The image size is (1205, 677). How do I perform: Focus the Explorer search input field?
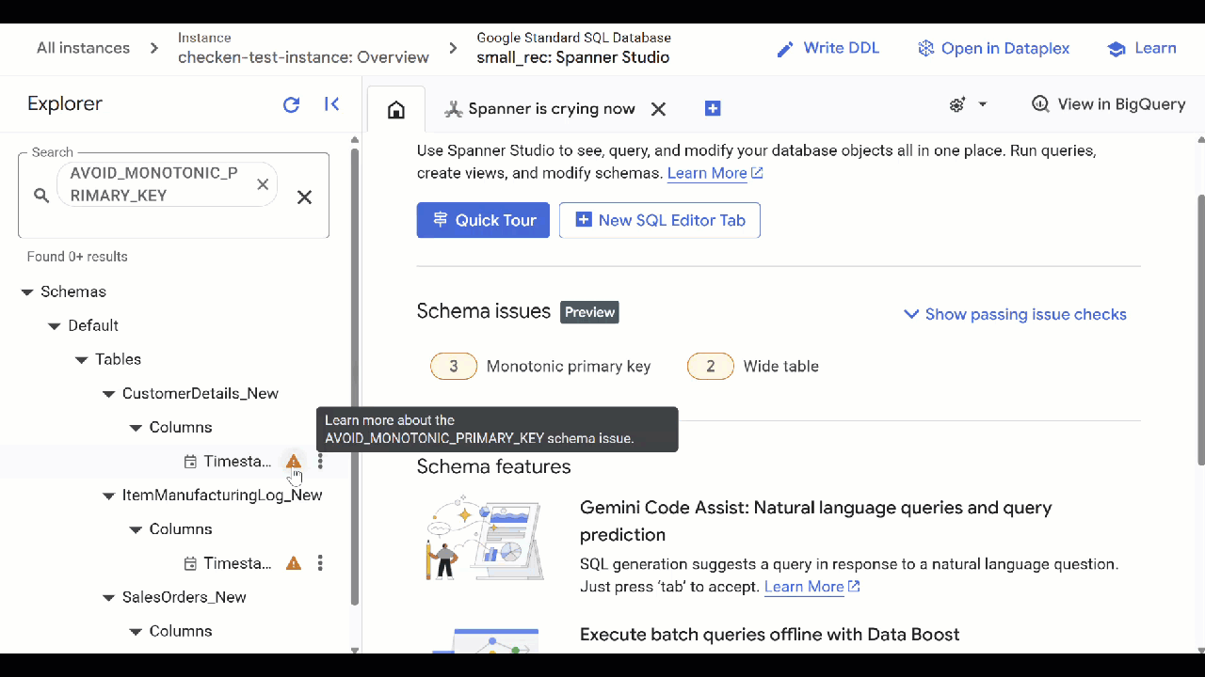click(x=174, y=196)
